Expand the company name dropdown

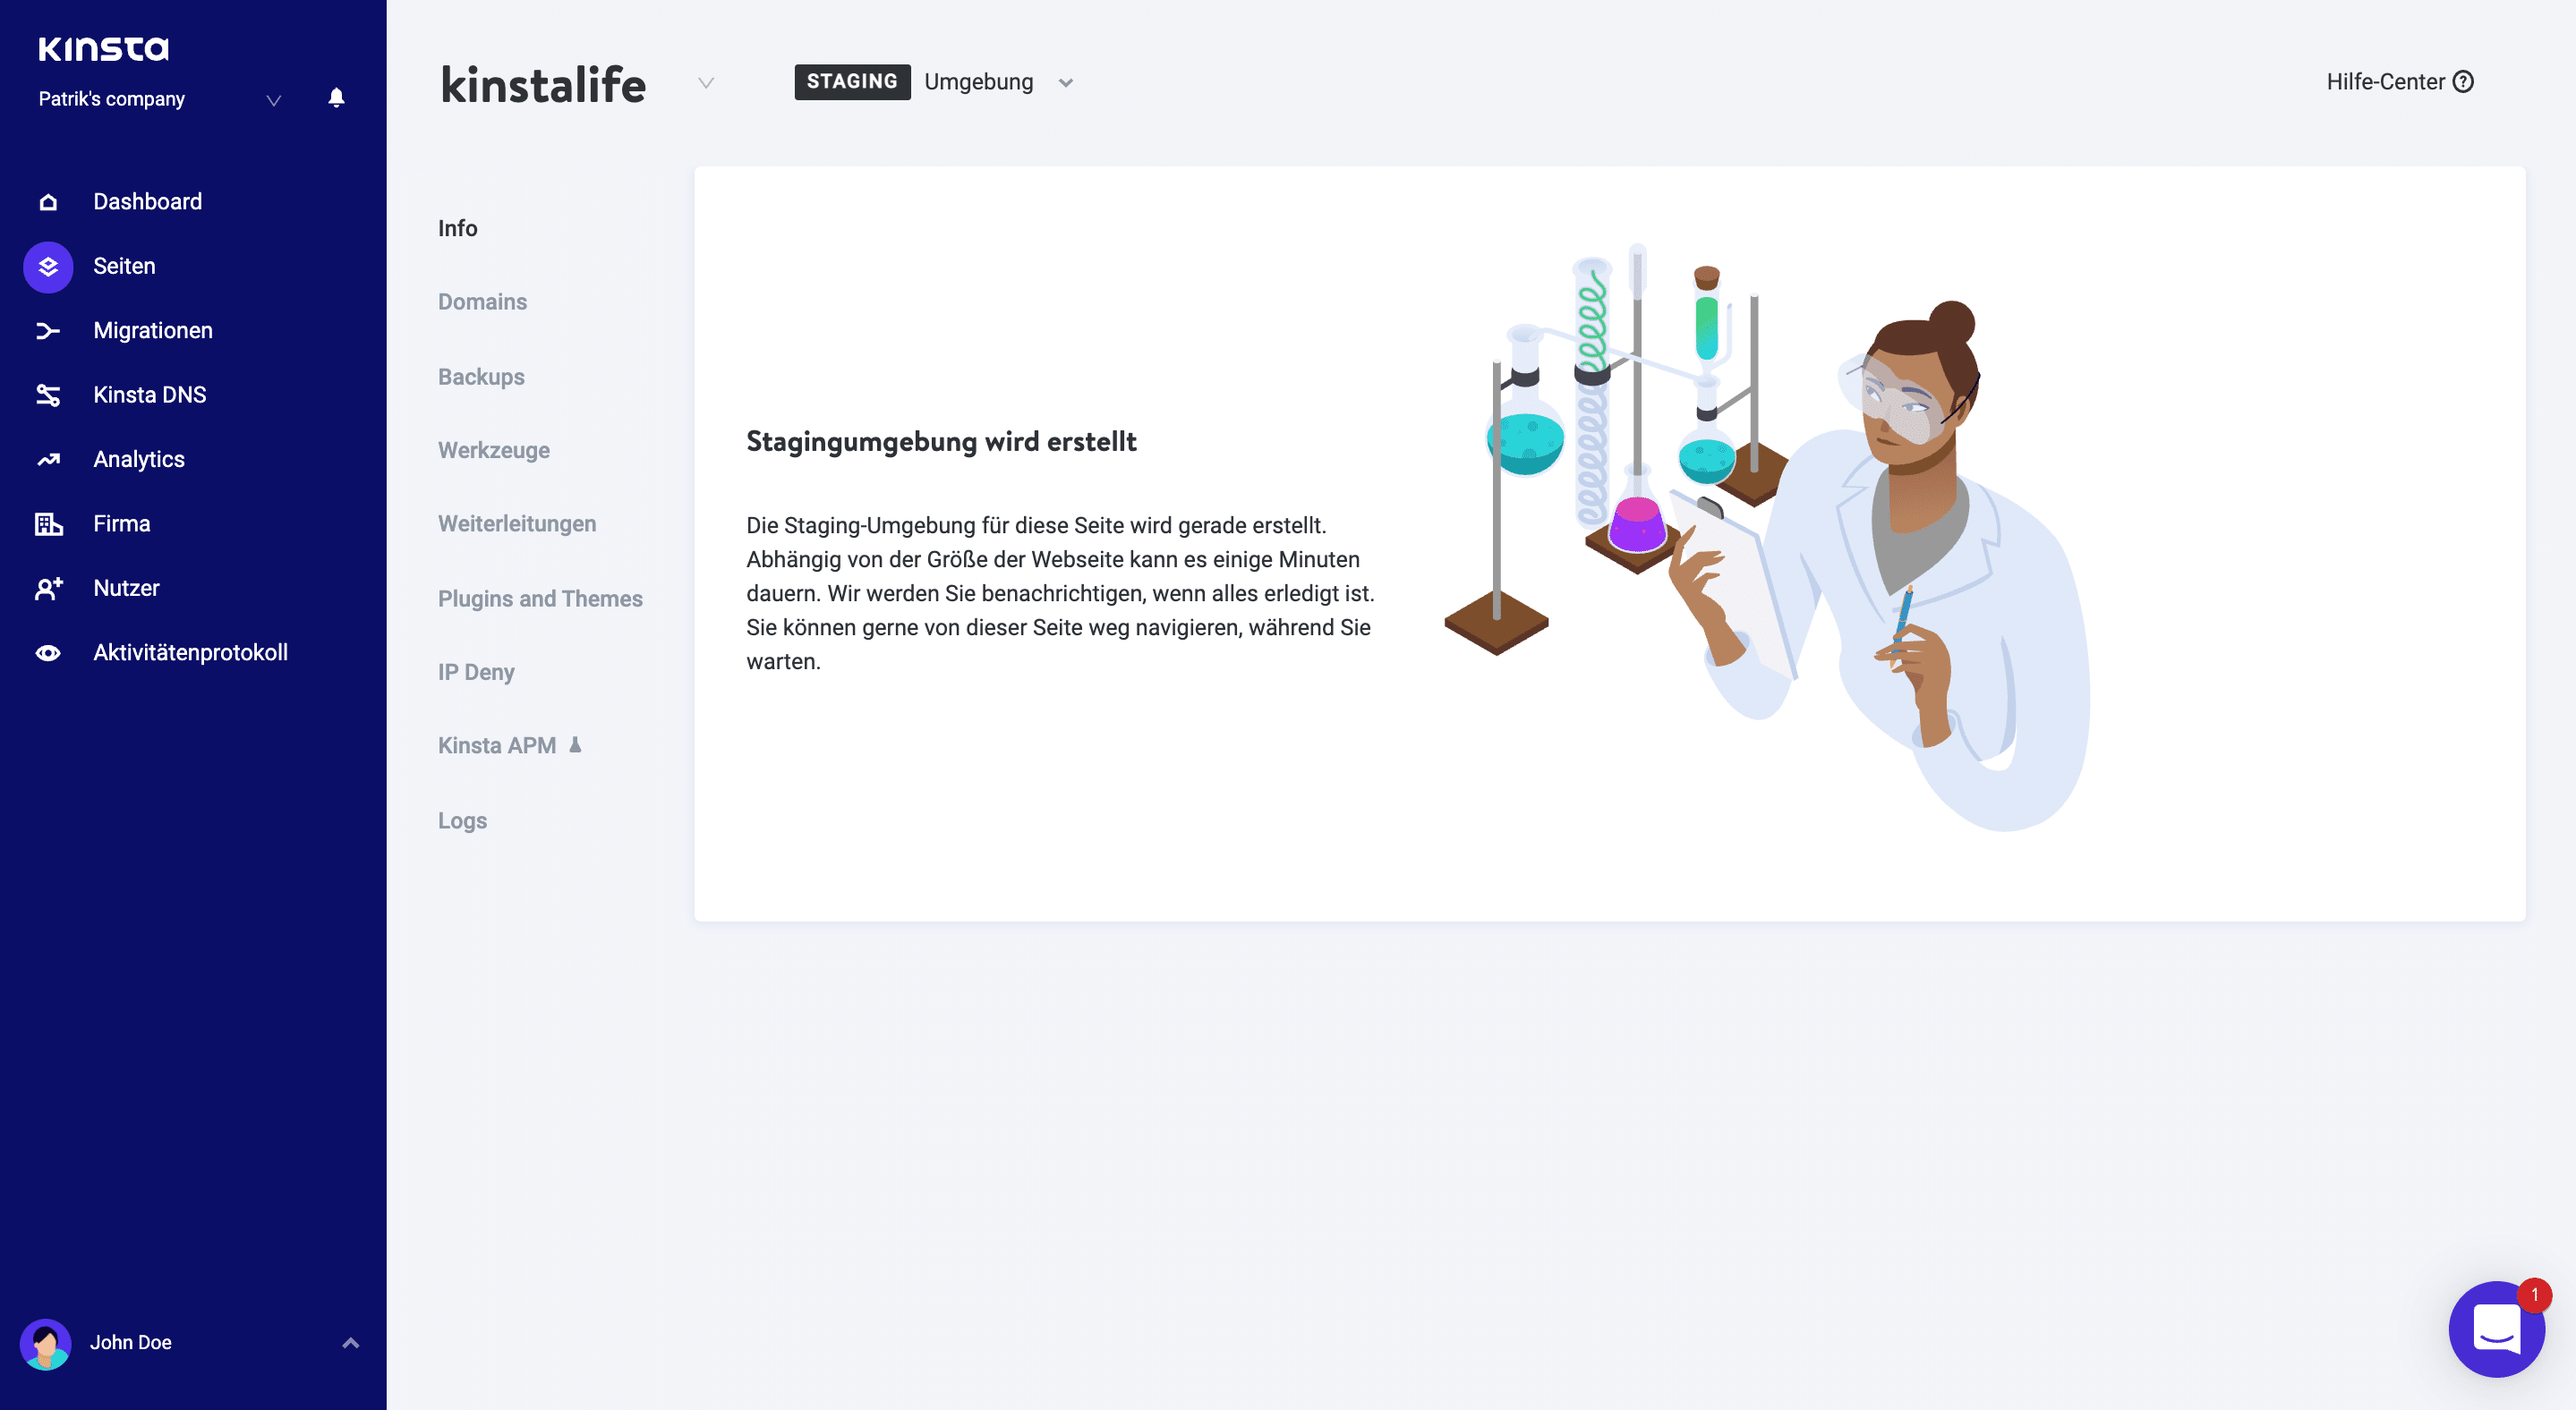point(273,99)
